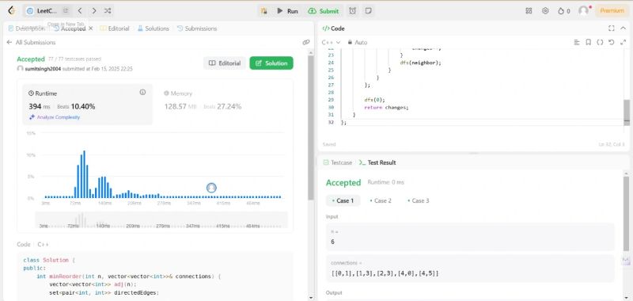Go to the next problem arrow

click(94, 11)
